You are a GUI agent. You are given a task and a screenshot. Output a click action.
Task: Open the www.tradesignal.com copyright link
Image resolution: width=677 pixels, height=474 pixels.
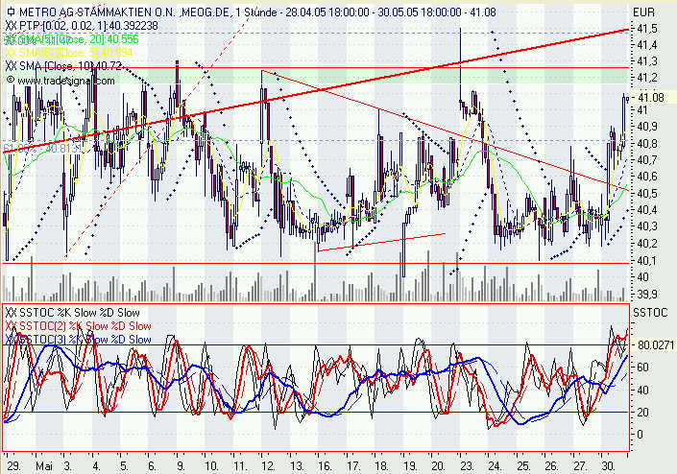(60, 81)
